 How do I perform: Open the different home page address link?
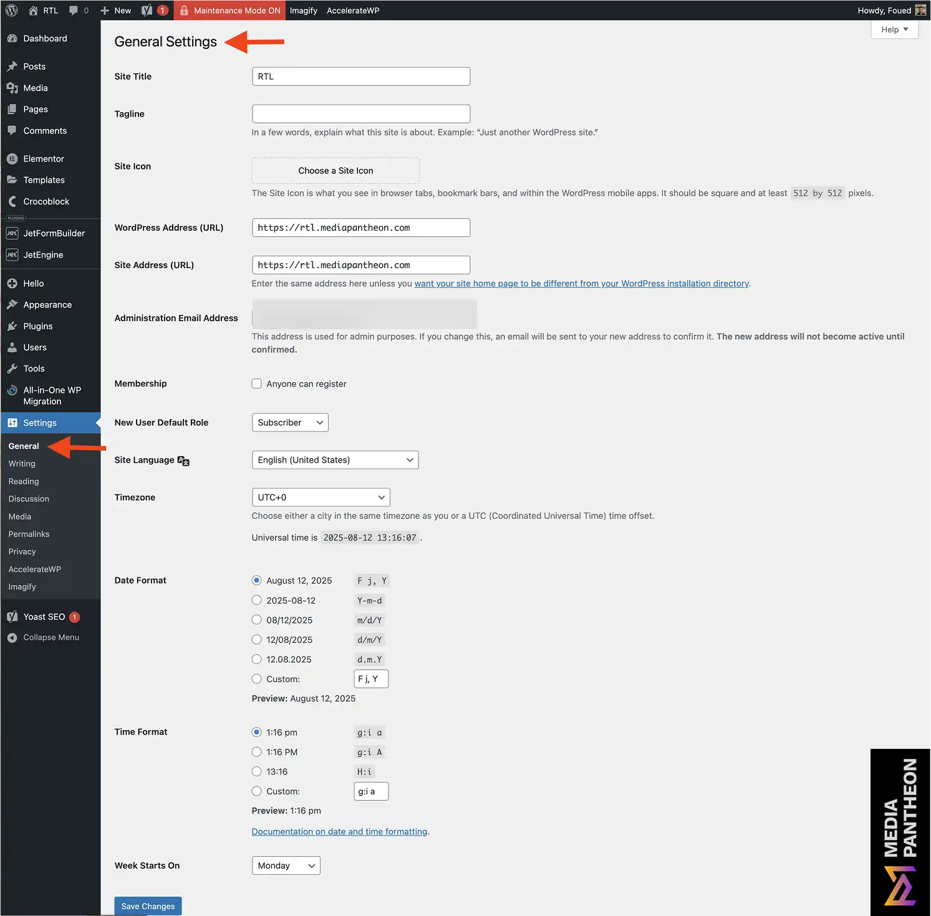coord(582,284)
